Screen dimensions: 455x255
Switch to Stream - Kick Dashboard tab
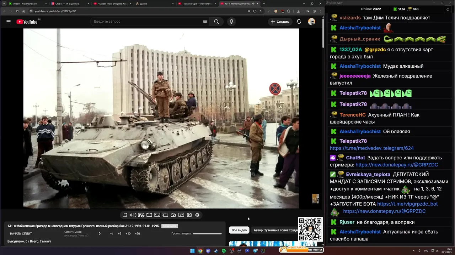[28, 4]
